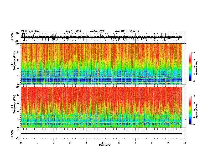Click the ch.1 spectrogram panel
The image size is (208, 160).
(101, 64)
